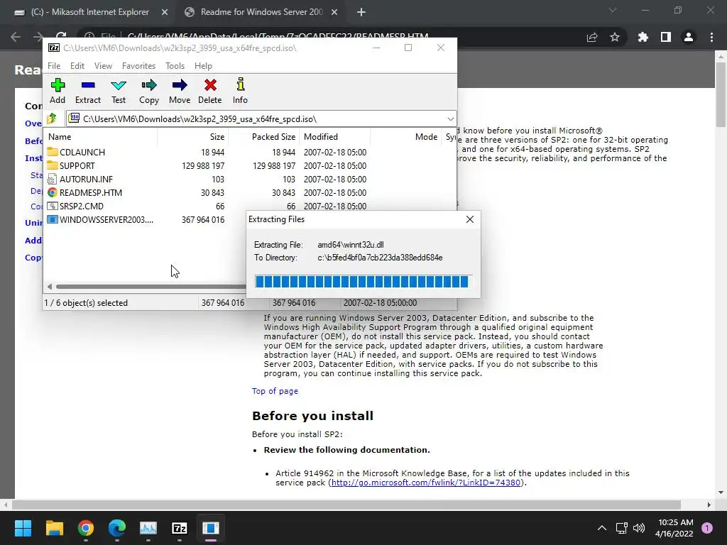Sort by the Size column header
The height and width of the screenshot is (545, 727).
click(217, 137)
